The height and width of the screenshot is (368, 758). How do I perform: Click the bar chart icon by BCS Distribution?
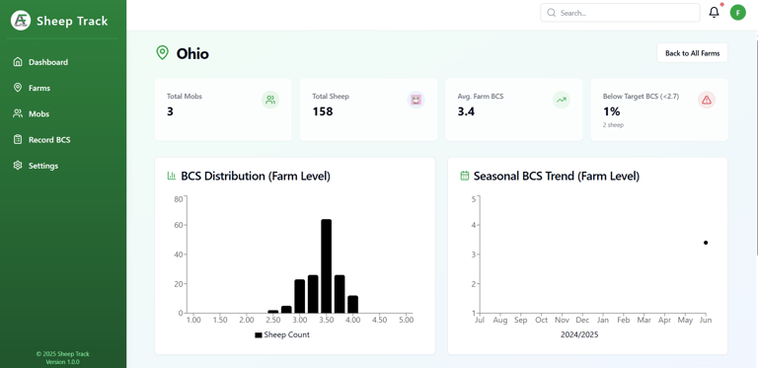click(171, 176)
